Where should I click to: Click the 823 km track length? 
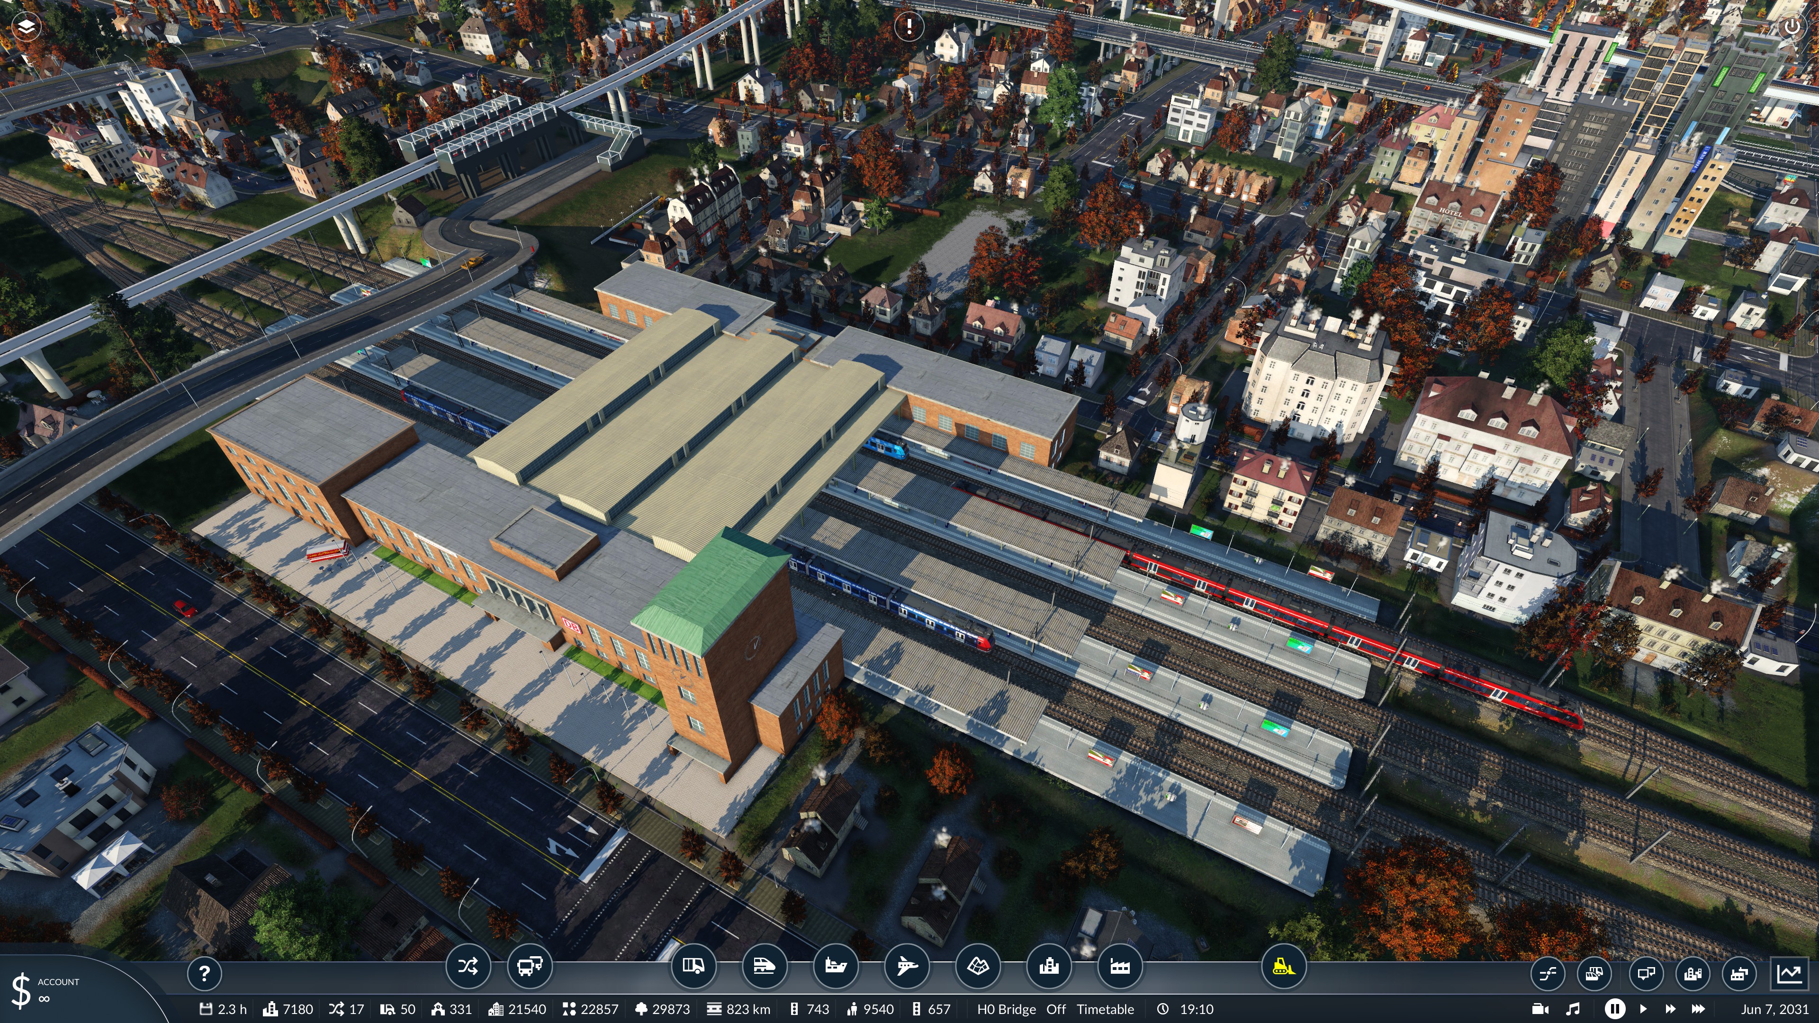(x=738, y=1009)
